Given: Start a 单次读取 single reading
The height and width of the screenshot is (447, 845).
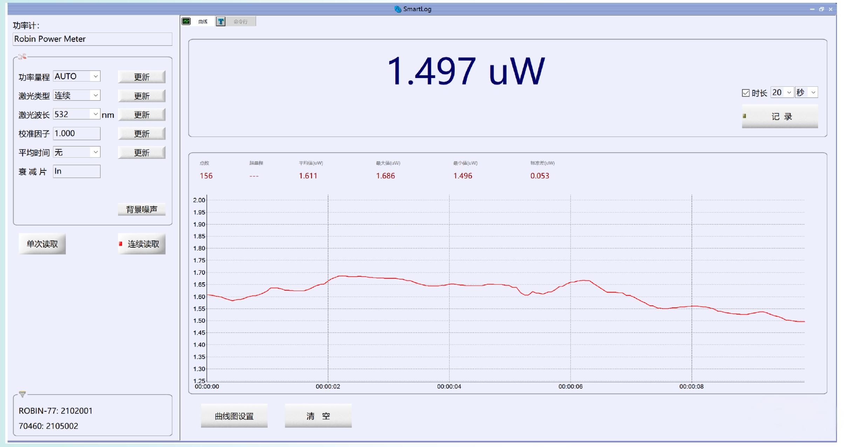Looking at the screenshot, I should pyautogui.click(x=42, y=244).
